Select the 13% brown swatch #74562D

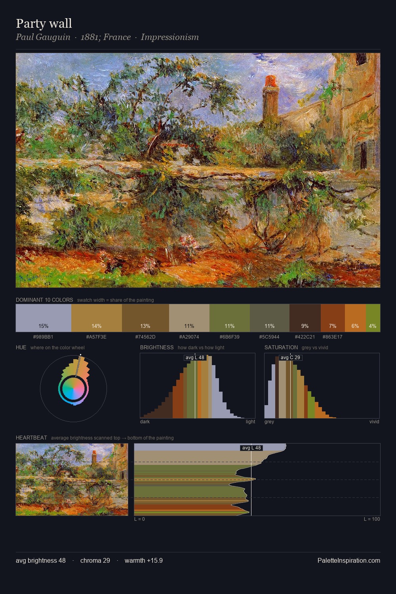[x=145, y=318]
